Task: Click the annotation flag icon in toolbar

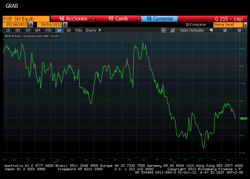Action: pos(211,30)
